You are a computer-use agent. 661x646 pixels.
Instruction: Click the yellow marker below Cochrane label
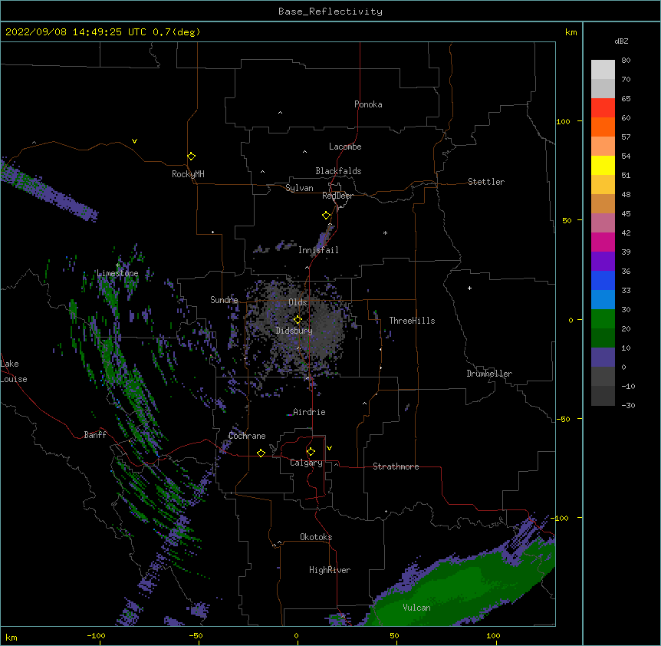pyautogui.click(x=261, y=453)
